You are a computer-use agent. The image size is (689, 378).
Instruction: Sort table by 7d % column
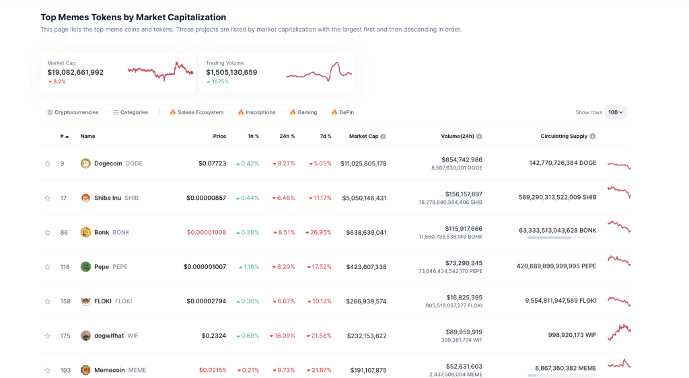[326, 136]
